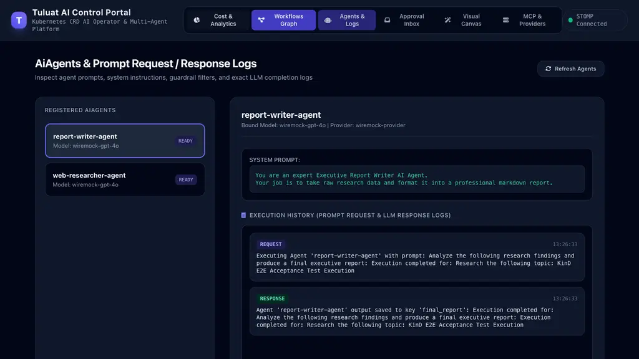Image resolution: width=639 pixels, height=359 pixels.
Task: Click the Refresh Agents button
Action: (570, 69)
